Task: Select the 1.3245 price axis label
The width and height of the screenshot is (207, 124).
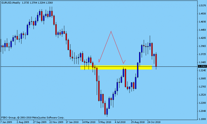Action: point(202,70)
